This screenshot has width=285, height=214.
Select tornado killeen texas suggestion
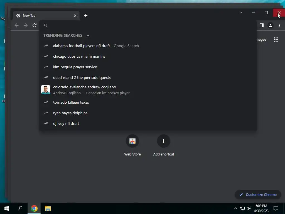[x=148, y=102]
